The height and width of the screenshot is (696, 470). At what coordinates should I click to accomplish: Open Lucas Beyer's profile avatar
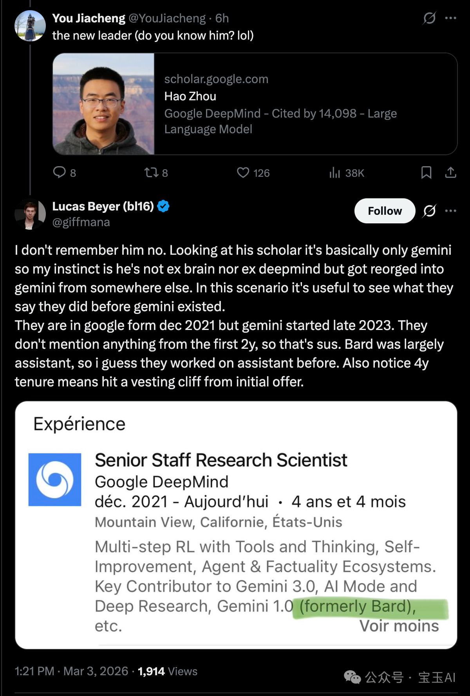(30, 214)
